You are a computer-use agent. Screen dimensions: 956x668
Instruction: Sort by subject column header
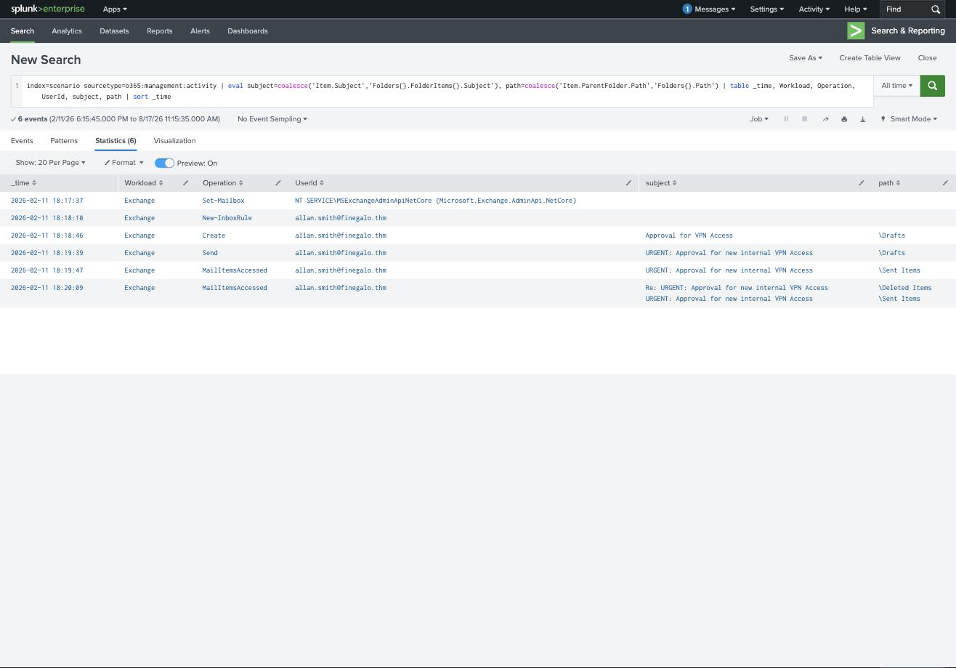tap(661, 183)
